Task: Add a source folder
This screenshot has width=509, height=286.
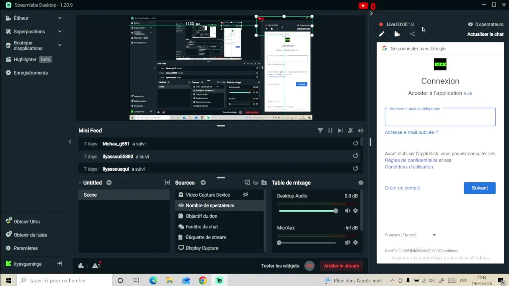Action: (x=264, y=183)
